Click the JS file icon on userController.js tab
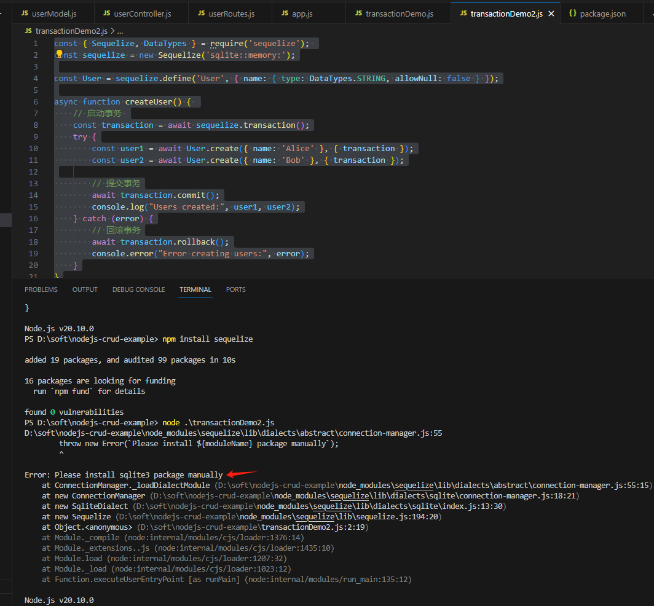This screenshot has height=606, width=654. coord(107,14)
